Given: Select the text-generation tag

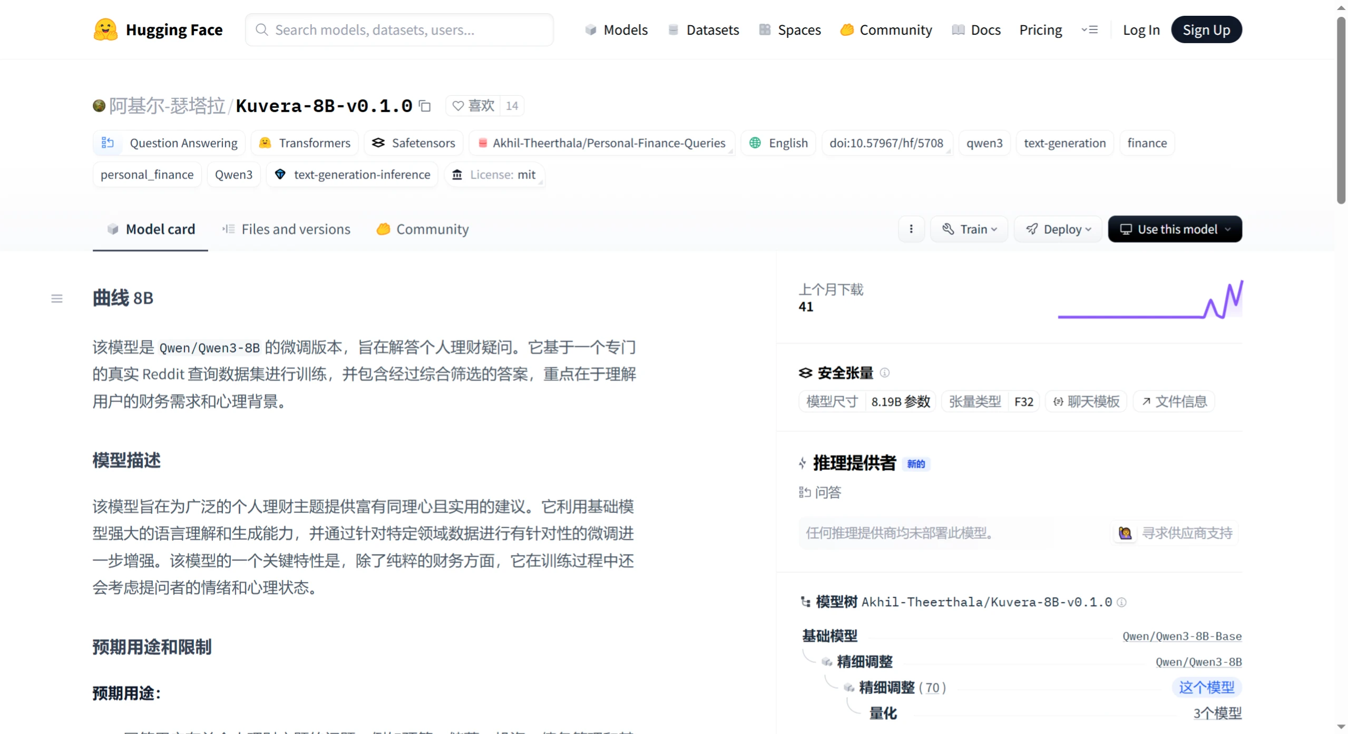Looking at the screenshot, I should (1064, 143).
